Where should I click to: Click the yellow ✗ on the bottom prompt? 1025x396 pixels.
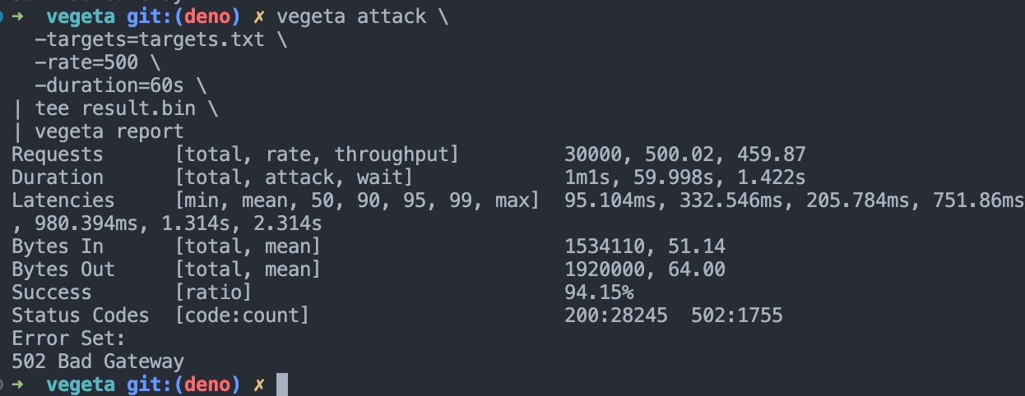(260, 384)
